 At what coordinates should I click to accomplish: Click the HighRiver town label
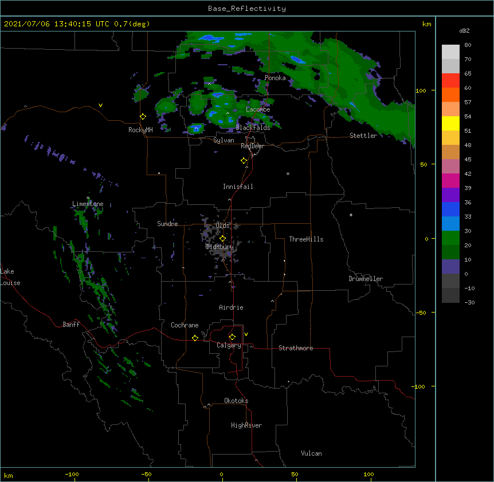pos(246,425)
